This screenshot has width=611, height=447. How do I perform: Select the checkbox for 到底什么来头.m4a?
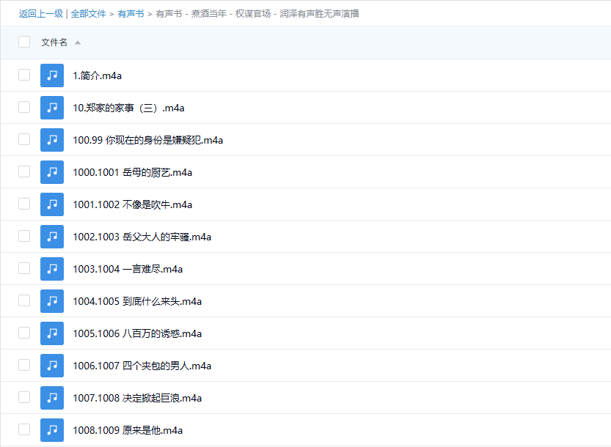24,300
